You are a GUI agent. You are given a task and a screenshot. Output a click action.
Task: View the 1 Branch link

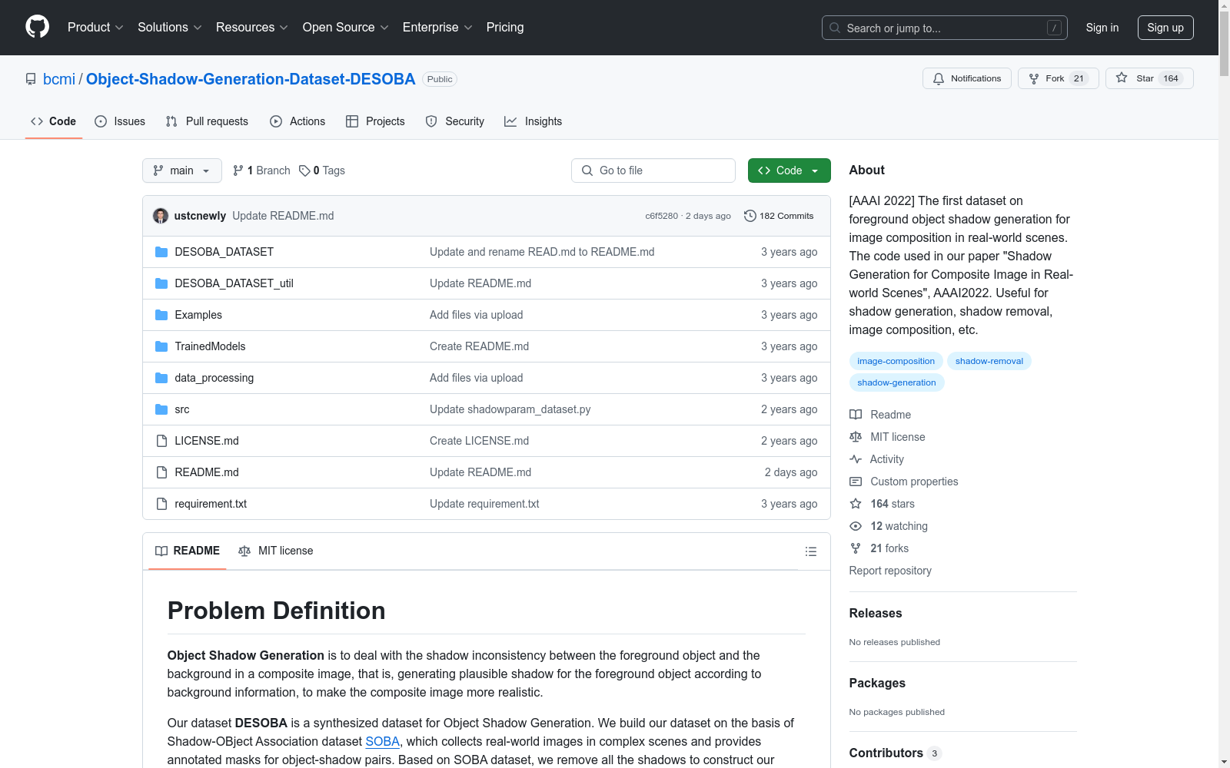261,170
